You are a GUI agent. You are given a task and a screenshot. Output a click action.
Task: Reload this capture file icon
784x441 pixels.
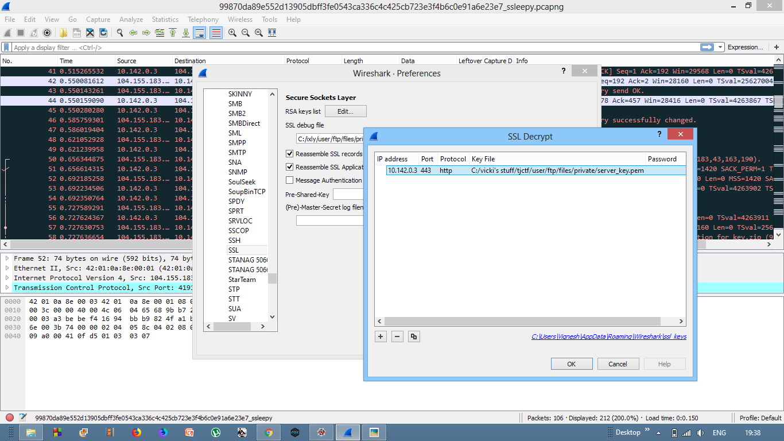[103, 33]
